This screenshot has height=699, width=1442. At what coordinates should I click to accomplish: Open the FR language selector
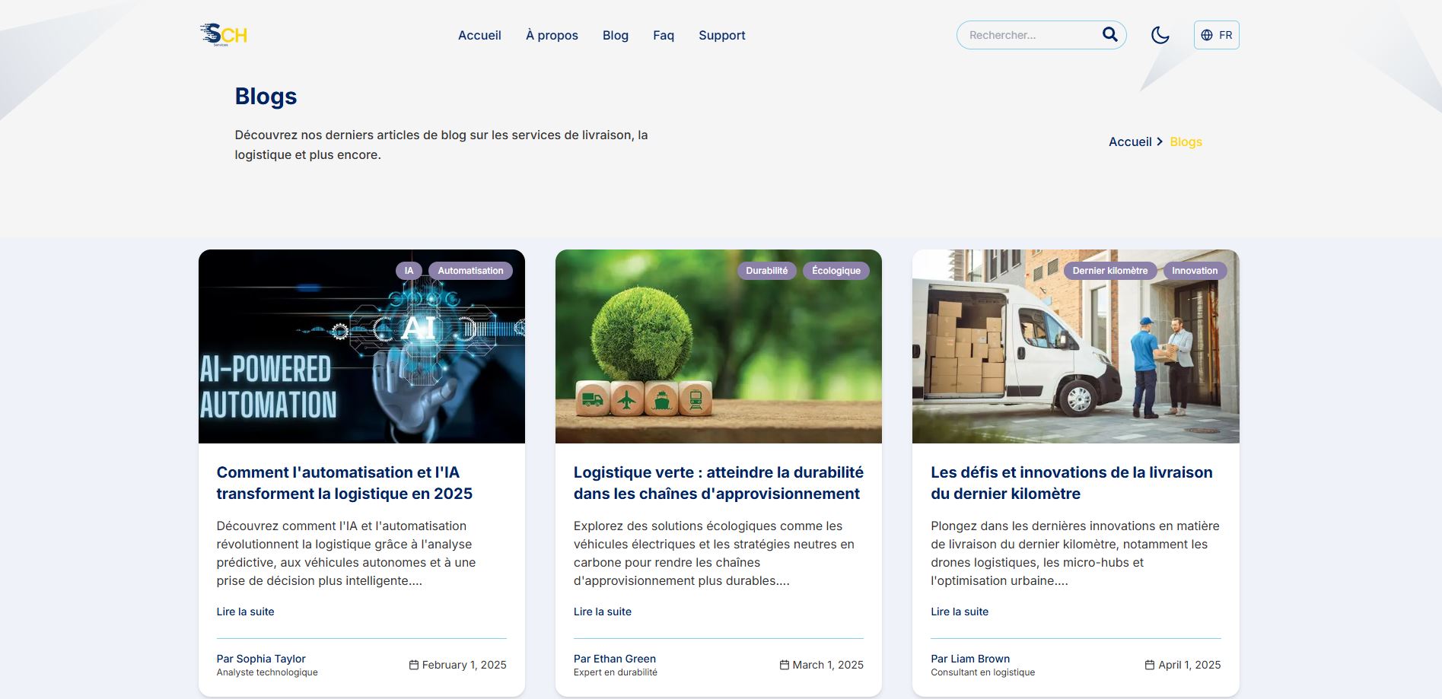coord(1216,35)
